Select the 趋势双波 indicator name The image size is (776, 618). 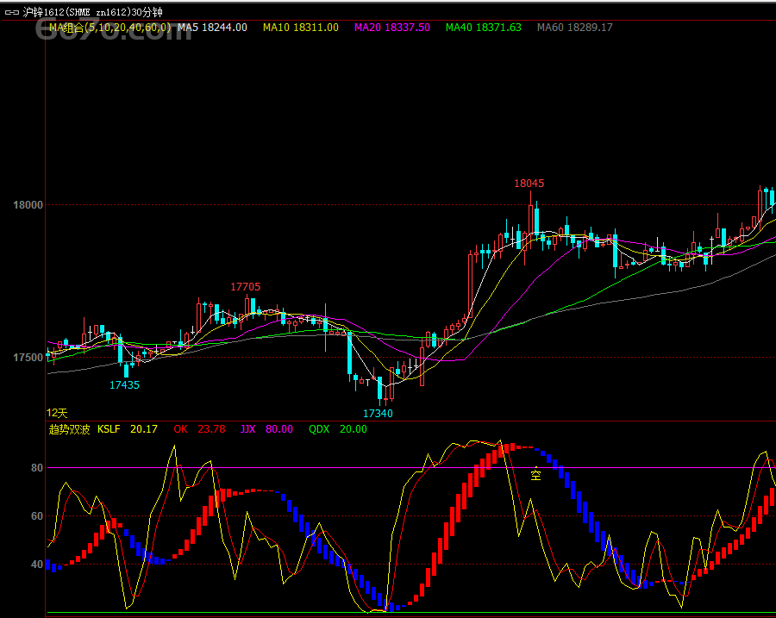point(69,429)
